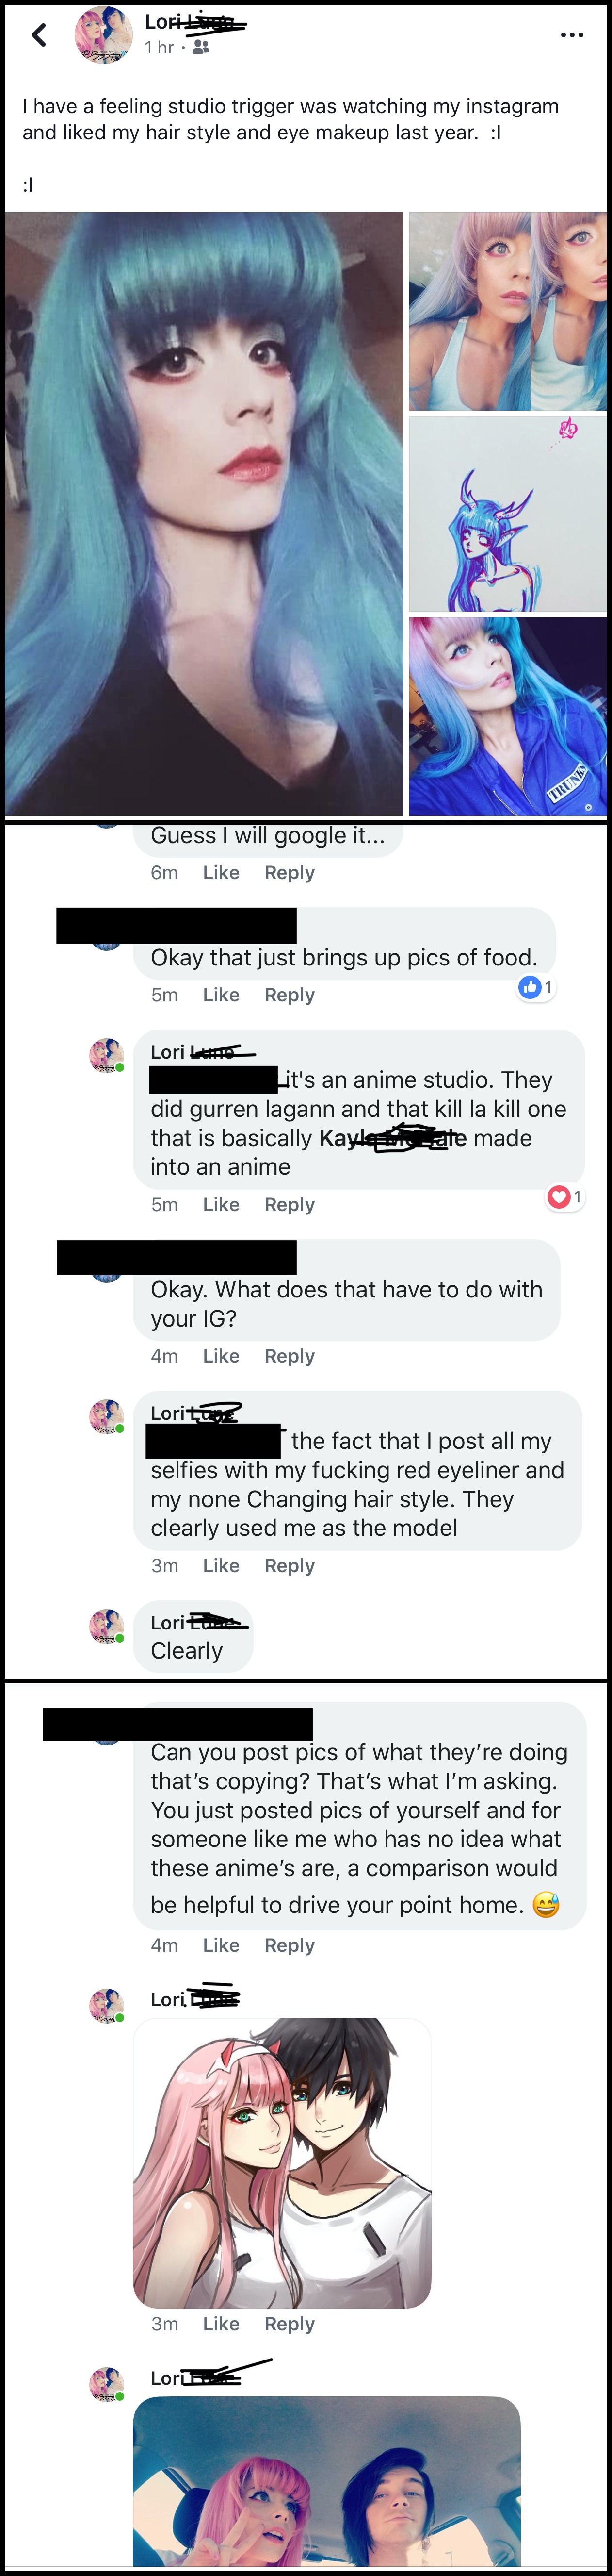Tap the red heart reaction count

pos(565,1196)
